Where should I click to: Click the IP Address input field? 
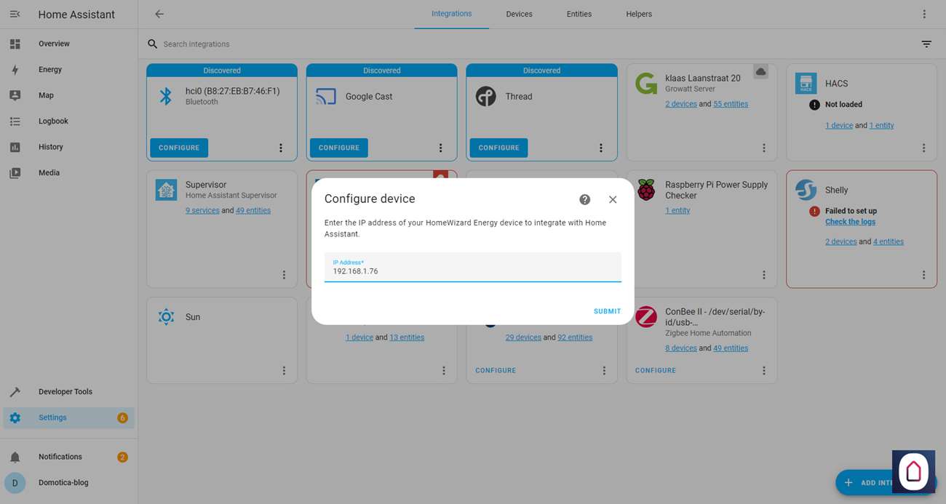(x=473, y=268)
